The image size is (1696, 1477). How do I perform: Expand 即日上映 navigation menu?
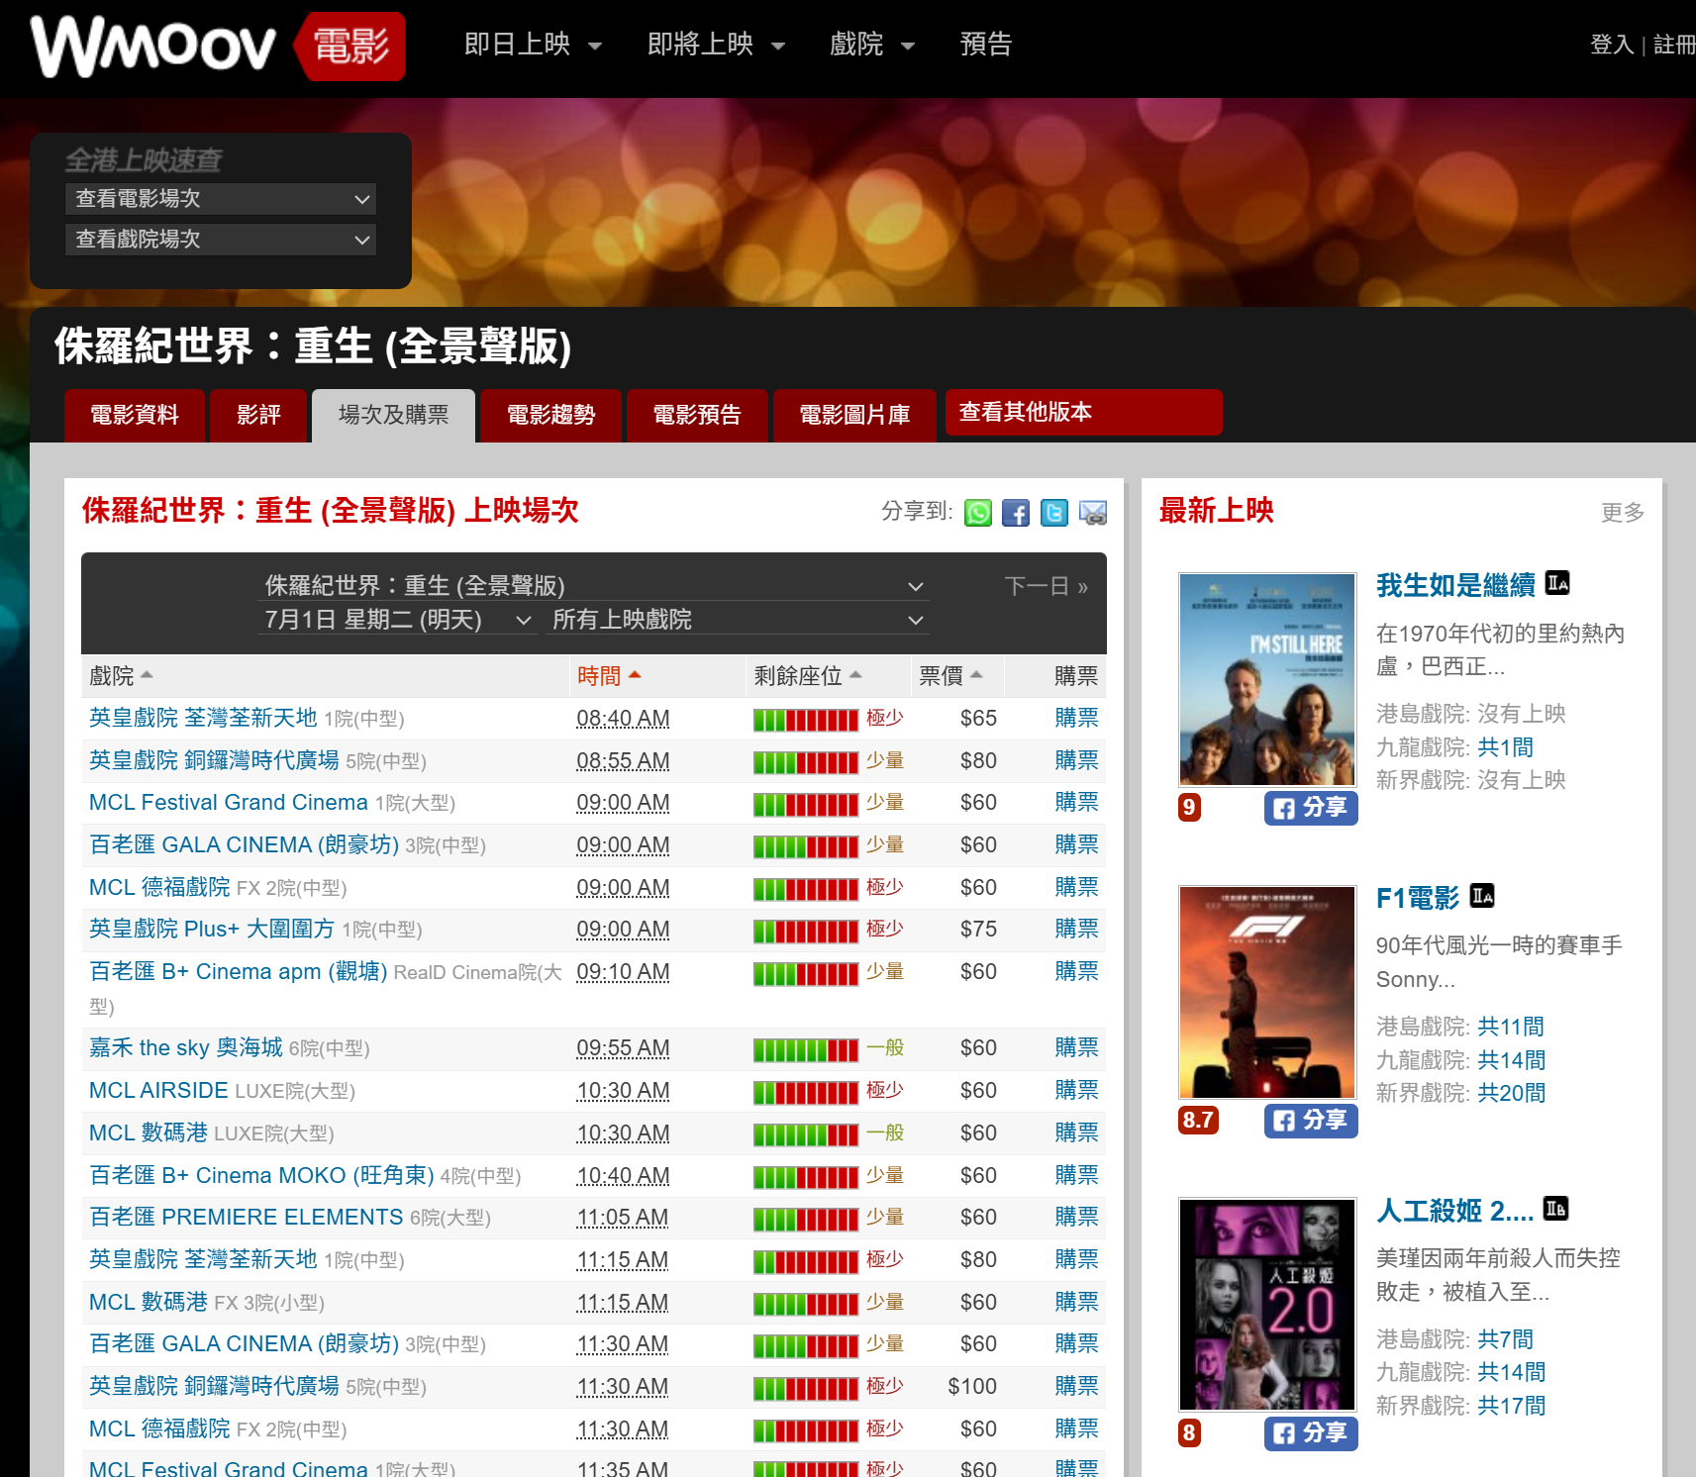[533, 45]
